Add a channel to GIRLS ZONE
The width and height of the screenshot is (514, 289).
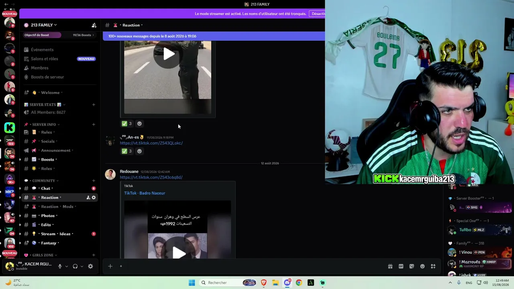tap(94, 255)
